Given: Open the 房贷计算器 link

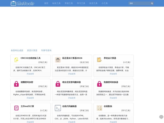Looking at the screenshot, I should [32, 50].
